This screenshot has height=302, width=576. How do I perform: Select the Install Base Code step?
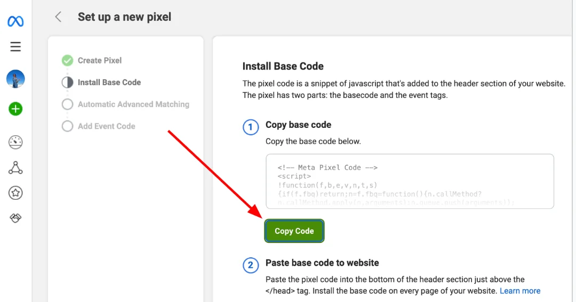pyautogui.click(x=109, y=82)
